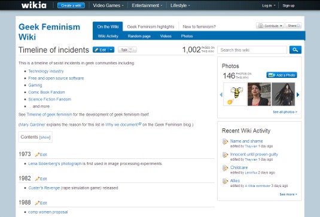
Task: Click See more in Recent Wiki Activity
Action: tap(288, 194)
